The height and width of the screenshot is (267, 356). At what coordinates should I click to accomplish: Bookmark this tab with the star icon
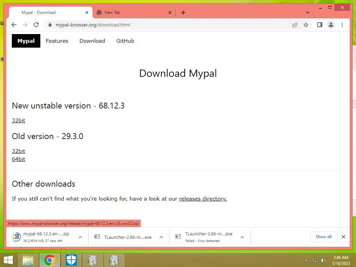306,25
